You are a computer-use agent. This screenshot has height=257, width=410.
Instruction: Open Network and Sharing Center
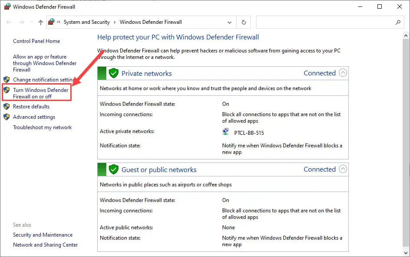pos(46,245)
